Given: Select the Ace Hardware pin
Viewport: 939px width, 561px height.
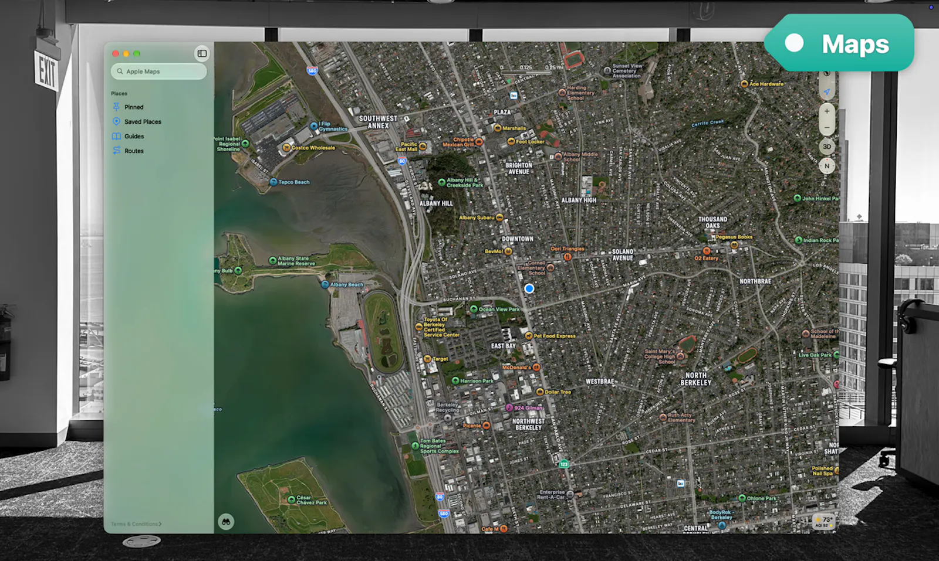Looking at the screenshot, I should (744, 84).
